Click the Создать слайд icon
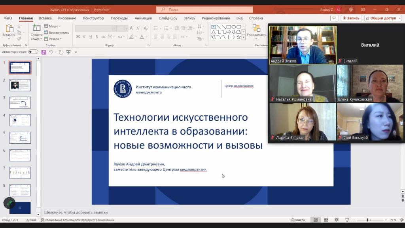405x228 pixels. (x=36, y=28)
